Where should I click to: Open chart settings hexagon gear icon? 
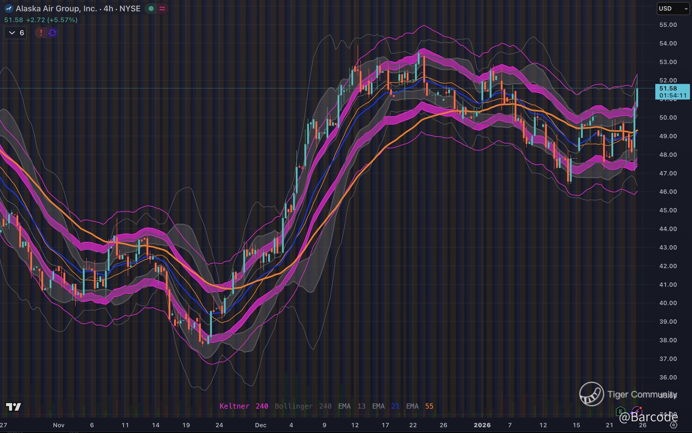[674, 425]
